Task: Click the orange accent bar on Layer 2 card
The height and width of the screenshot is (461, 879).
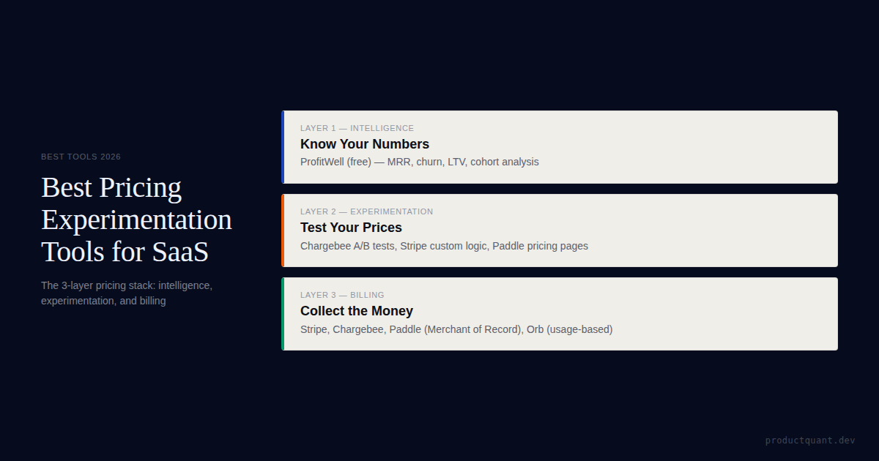Action: click(283, 230)
